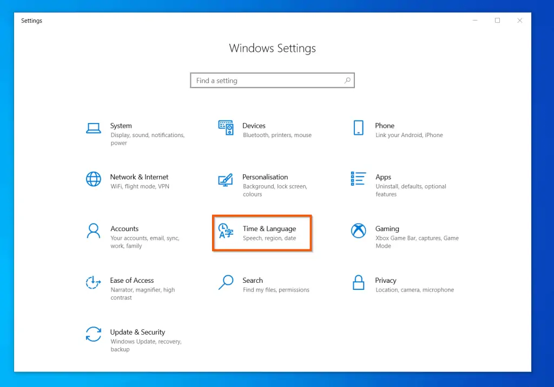Image resolution: width=554 pixels, height=387 pixels.
Task: Click the Privacy padlock icon
Action: click(x=358, y=283)
